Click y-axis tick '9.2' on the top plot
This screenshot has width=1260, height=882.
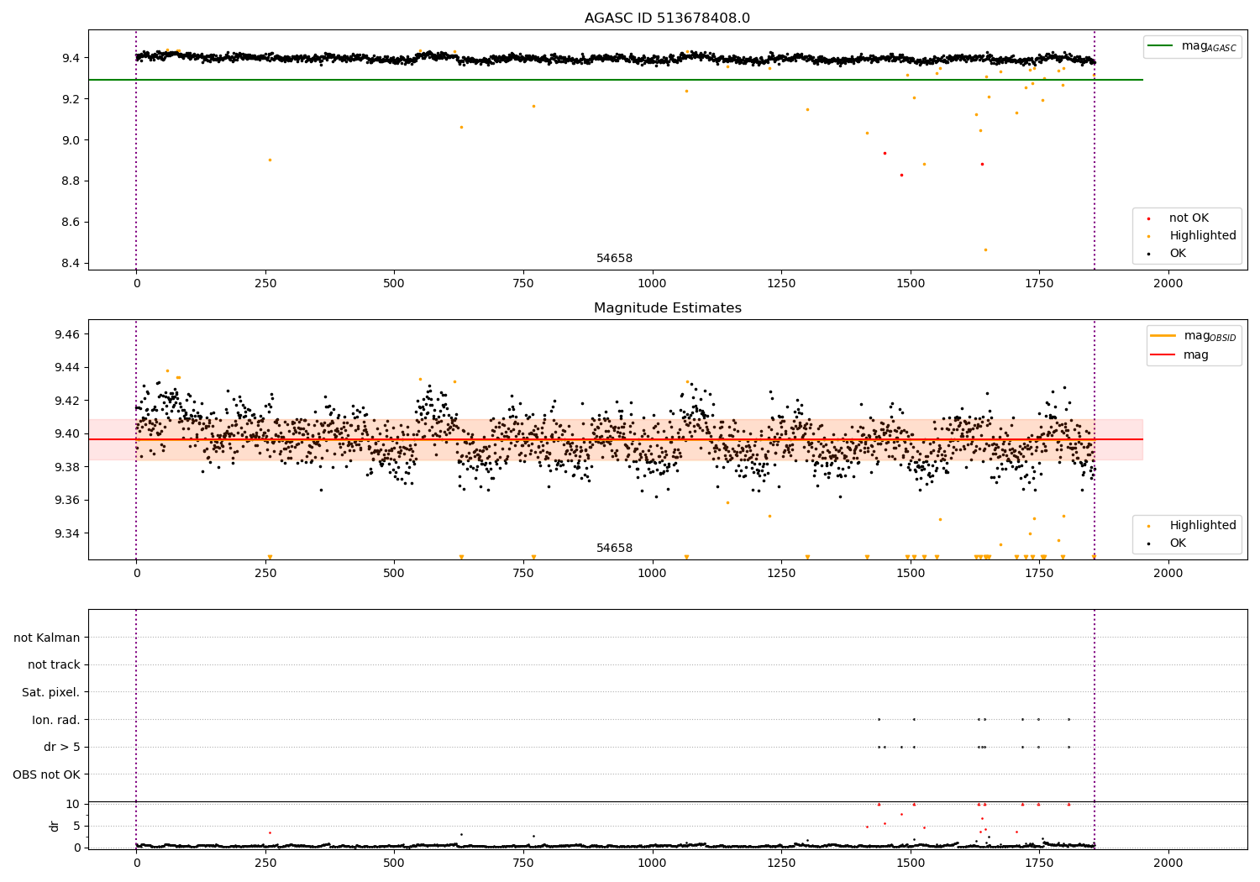point(71,99)
